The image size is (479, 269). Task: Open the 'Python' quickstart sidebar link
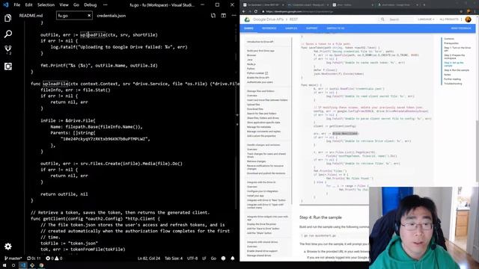click(251, 69)
